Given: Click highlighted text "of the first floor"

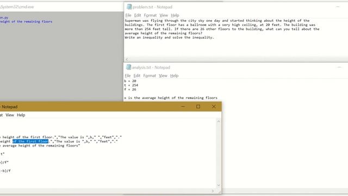Looking at the screenshot, I should click(30, 142).
